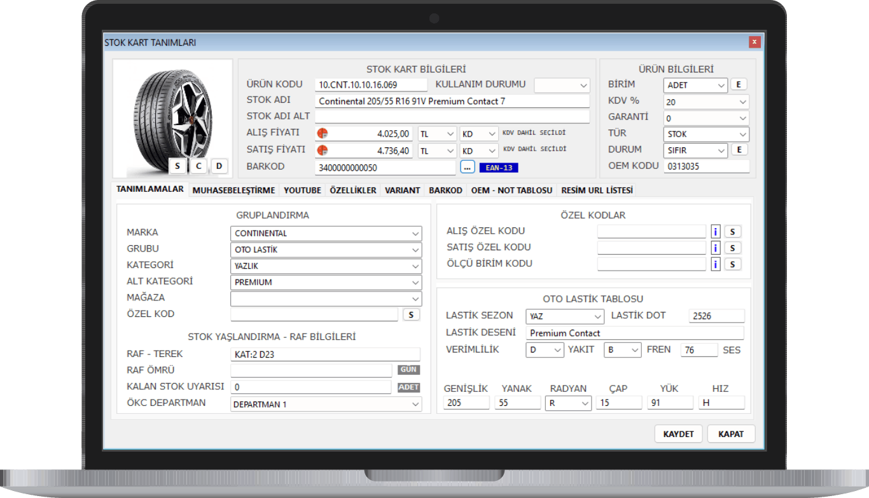Open the KATEGORİ dropdown showing YAZLIK

326,266
